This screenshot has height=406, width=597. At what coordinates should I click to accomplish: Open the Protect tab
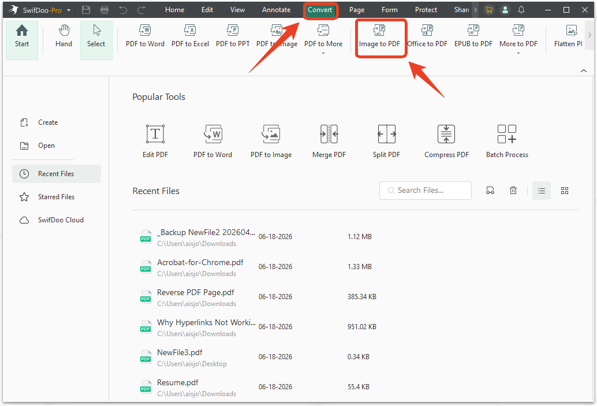point(426,10)
